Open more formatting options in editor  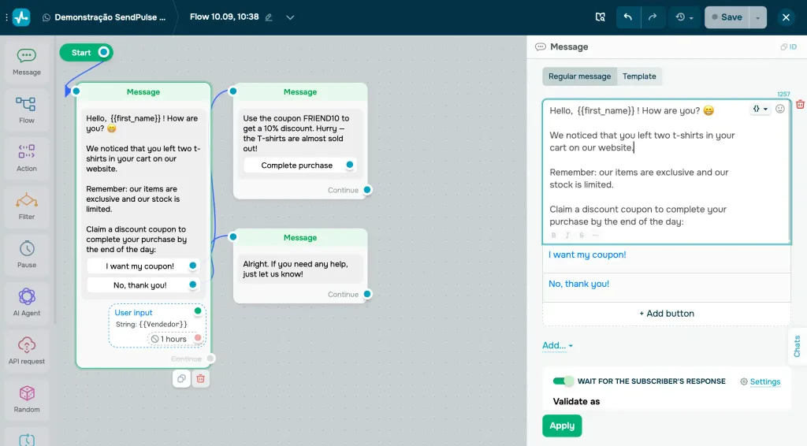click(x=596, y=235)
